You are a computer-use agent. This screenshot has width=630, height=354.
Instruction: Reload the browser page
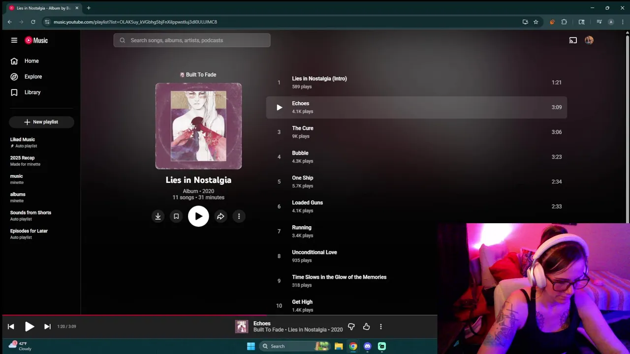click(x=33, y=22)
